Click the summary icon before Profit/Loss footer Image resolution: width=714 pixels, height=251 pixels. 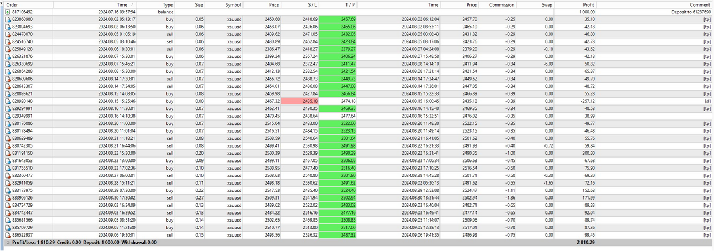click(7, 242)
